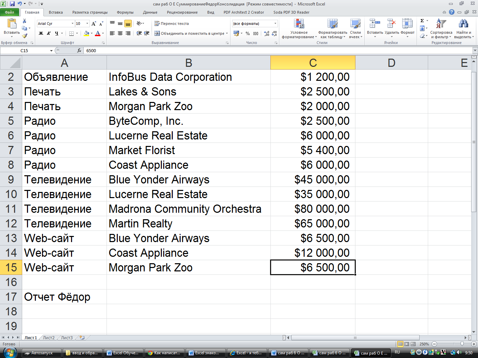Open Windows Start button
Viewport: 478px width, 358px height.
click(9, 353)
